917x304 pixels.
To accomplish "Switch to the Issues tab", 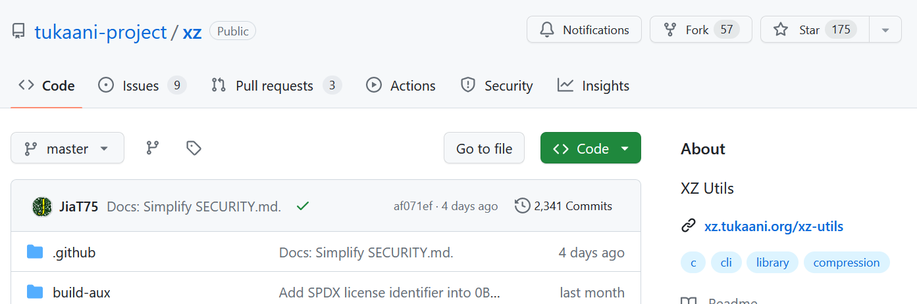I will (x=141, y=86).
